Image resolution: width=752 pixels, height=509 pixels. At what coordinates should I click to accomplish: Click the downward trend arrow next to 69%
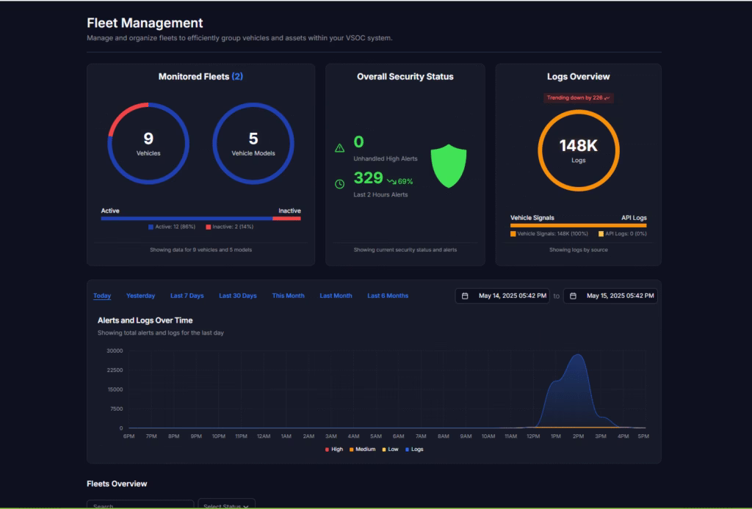[392, 181]
